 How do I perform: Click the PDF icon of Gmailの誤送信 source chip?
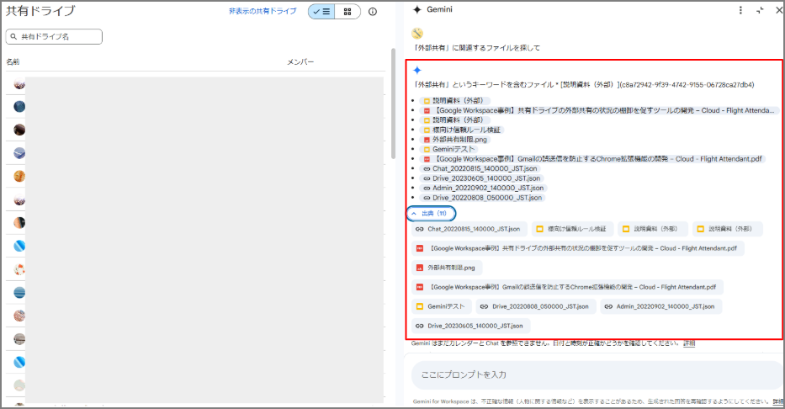click(420, 287)
